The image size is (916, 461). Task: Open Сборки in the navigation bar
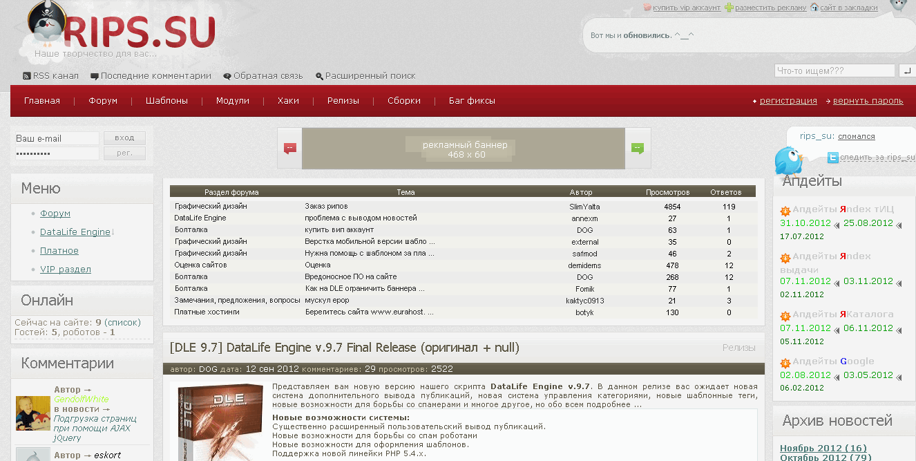404,101
